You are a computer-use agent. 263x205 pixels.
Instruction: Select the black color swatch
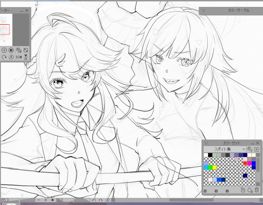click(x=210, y=155)
